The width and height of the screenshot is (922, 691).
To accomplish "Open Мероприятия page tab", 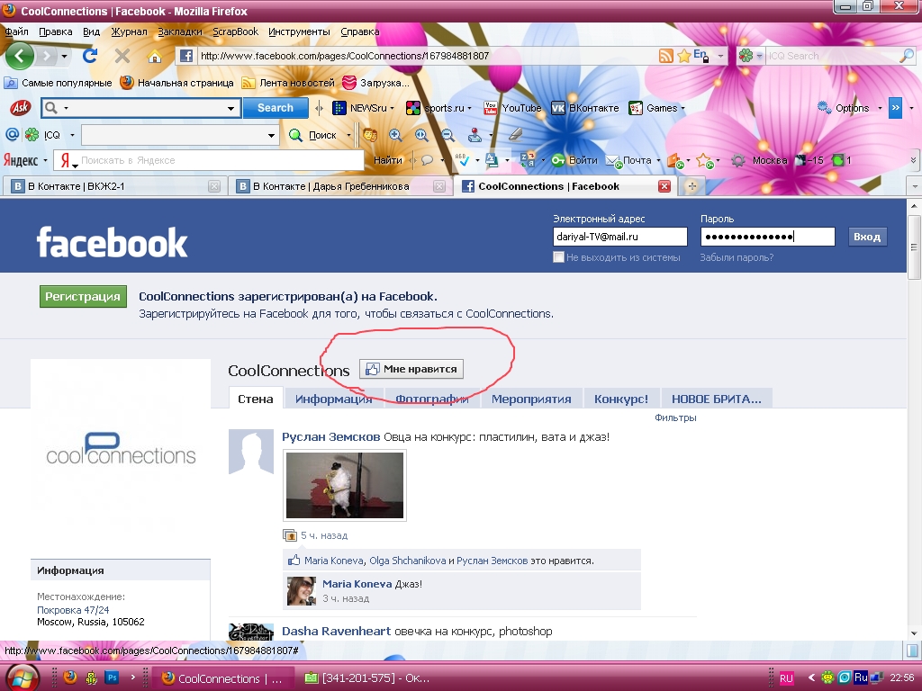I will [x=531, y=399].
